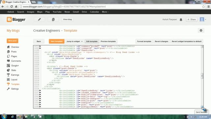Click the Comments speech bubble icon
The height and width of the screenshot is (119, 211).
tap(8, 61)
